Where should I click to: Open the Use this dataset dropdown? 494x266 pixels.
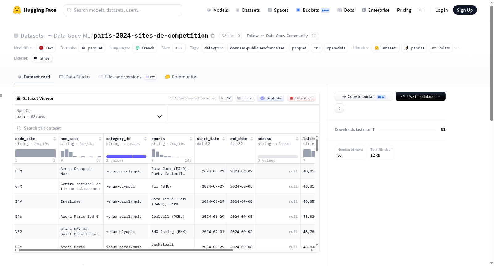click(x=421, y=96)
